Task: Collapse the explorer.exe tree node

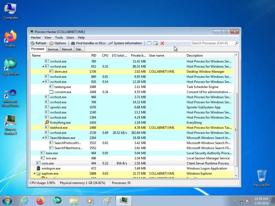Action: 34,174
